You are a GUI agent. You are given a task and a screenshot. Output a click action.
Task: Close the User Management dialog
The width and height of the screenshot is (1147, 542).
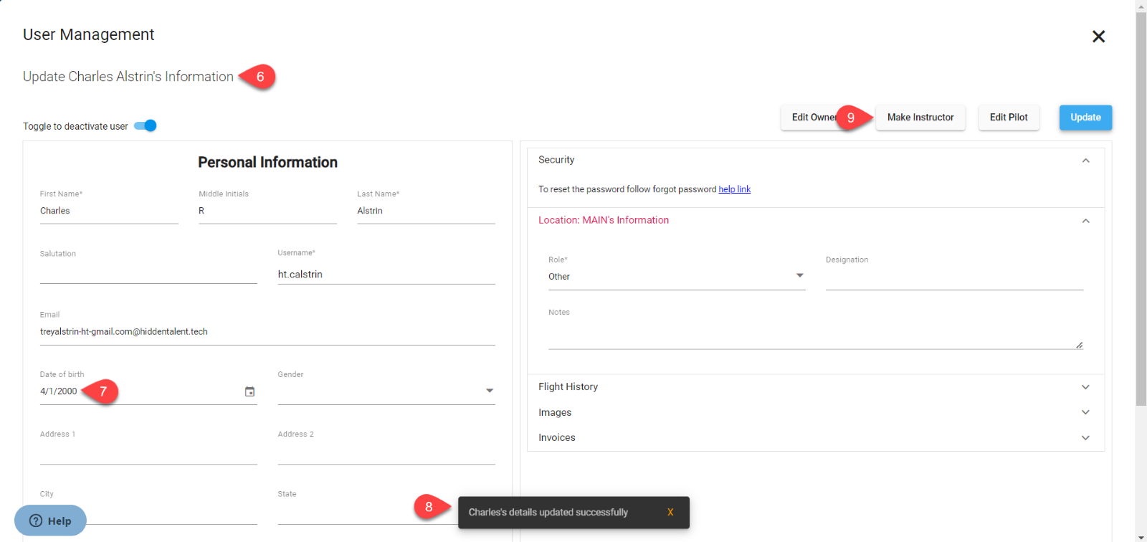coord(1098,37)
